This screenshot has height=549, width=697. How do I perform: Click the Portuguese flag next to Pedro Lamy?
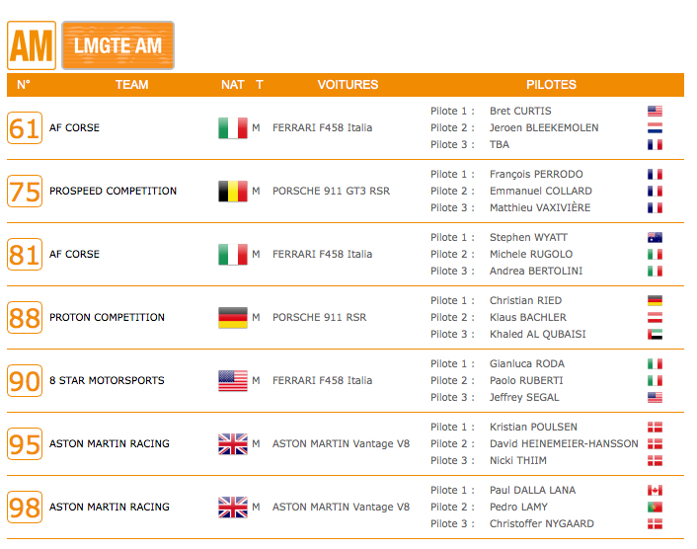[x=655, y=507]
